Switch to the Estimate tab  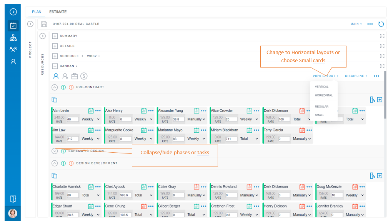click(x=58, y=12)
